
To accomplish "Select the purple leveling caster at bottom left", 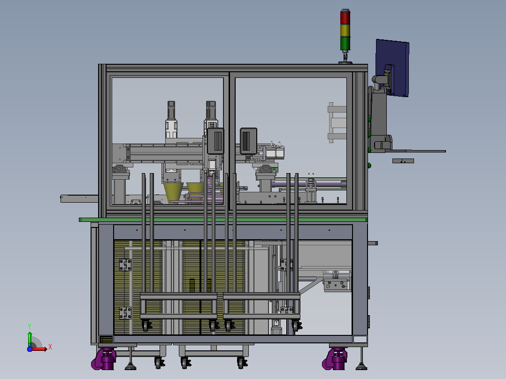I will (x=104, y=359).
